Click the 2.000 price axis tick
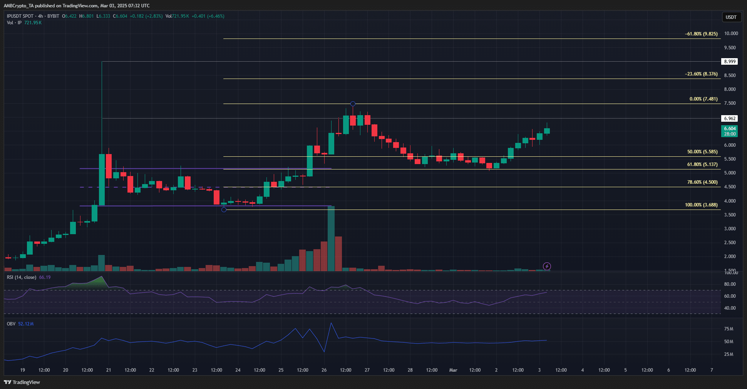Screen dimensions: 747x389 coord(730,257)
